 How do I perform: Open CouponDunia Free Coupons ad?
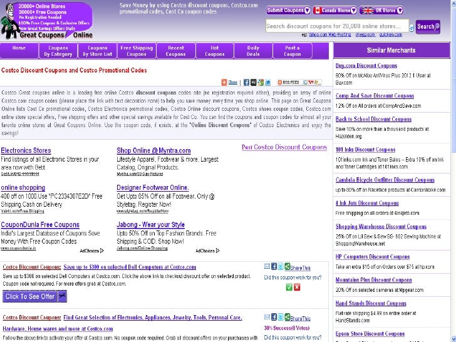tap(40, 224)
